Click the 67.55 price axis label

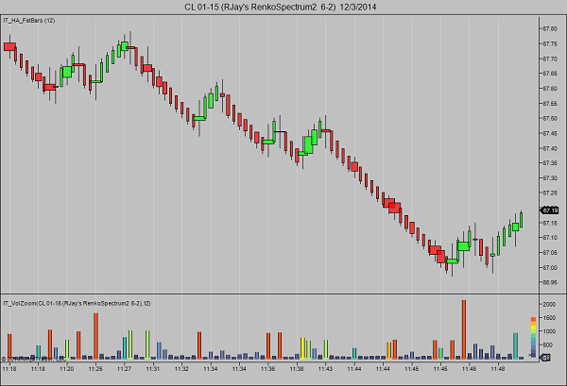tap(550, 104)
